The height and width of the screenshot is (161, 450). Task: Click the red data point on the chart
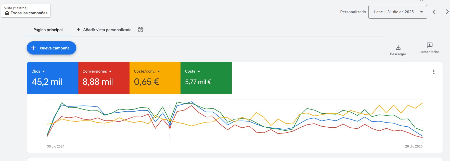tap(170, 127)
